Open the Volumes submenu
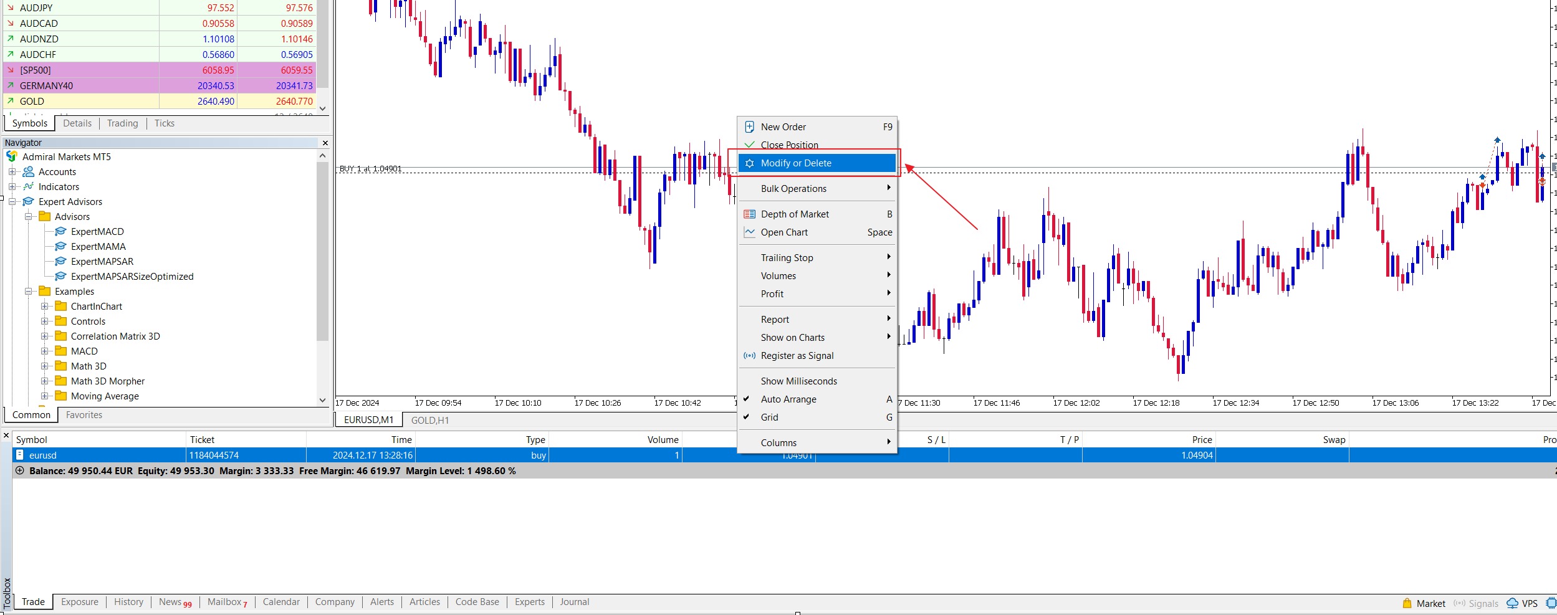This screenshot has width=1557, height=615. pyautogui.click(x=817, y=276)
